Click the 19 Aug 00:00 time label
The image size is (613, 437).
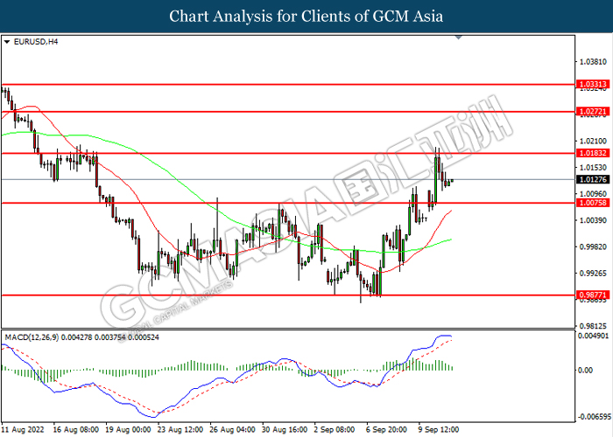128,430
